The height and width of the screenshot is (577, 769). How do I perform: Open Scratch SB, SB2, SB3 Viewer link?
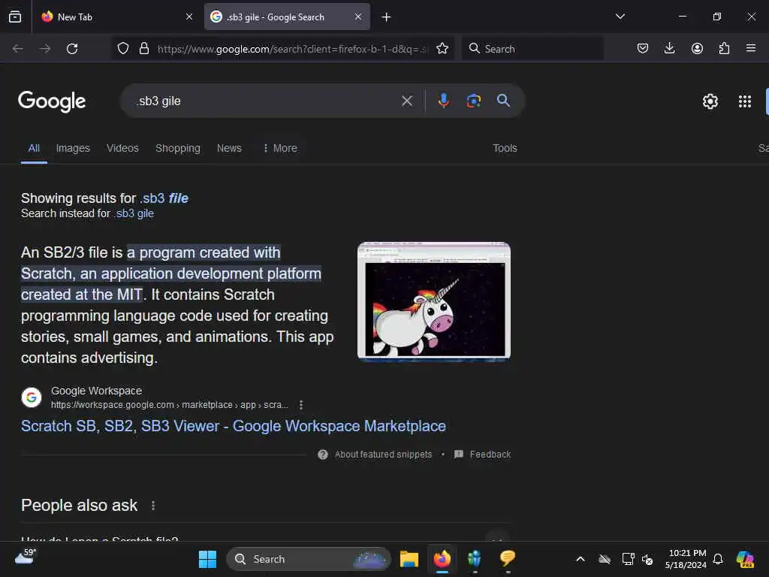click(234, 426)
